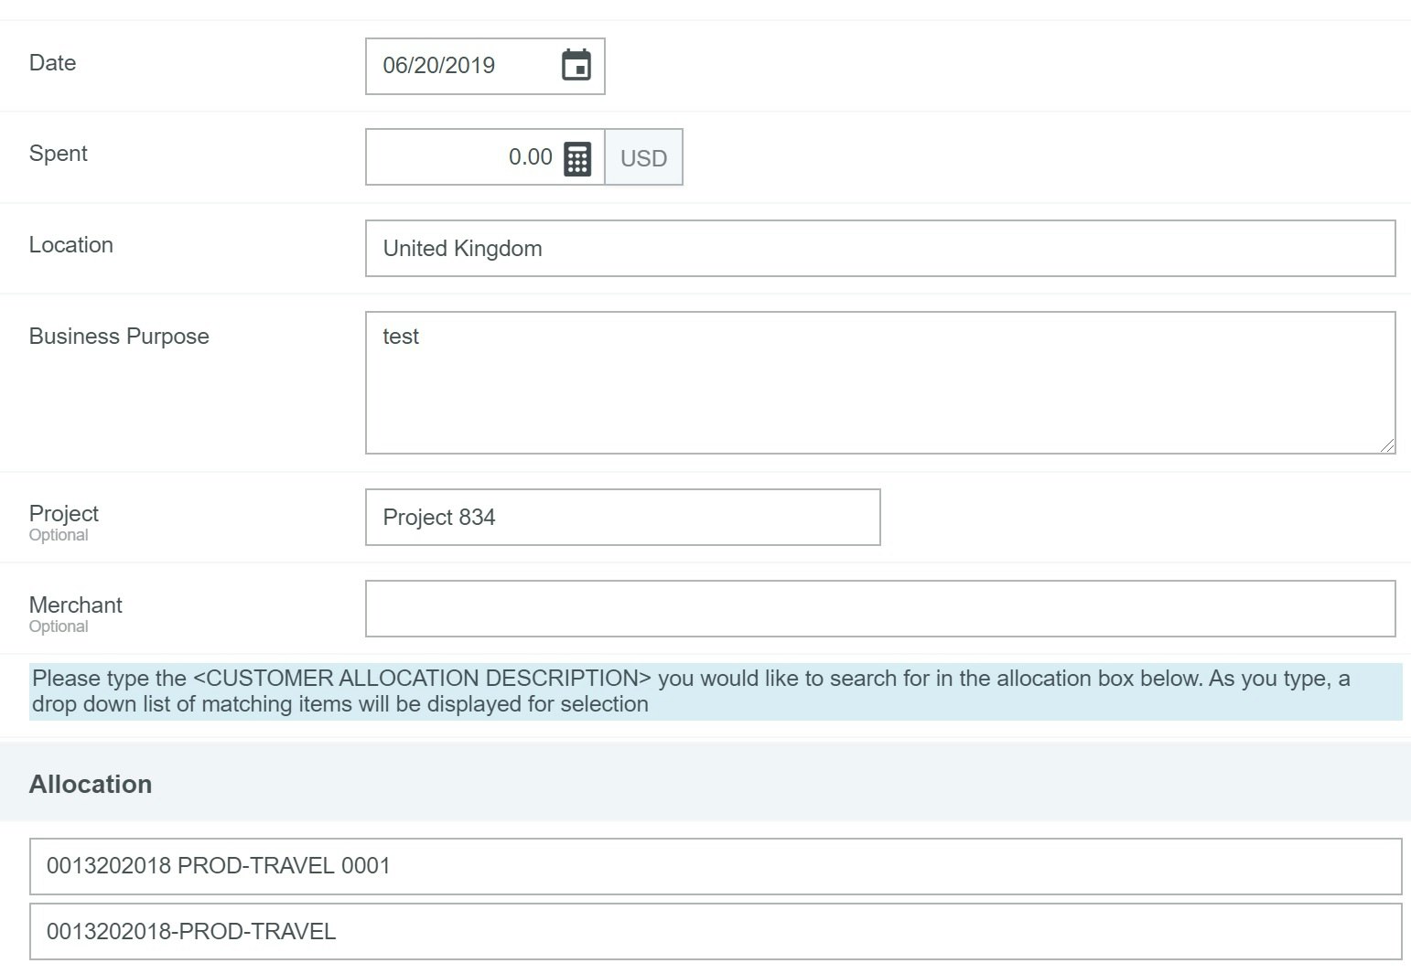Image resolution: width=1411 pixels, height=974 pixels.
Task: Open the calculator icon in Spent field
Action: click(576, 158)
